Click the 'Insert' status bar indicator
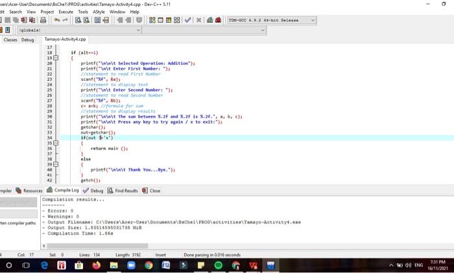Image resolution: width=454 pixels, height=273 pixels. [x=160, y=255]
